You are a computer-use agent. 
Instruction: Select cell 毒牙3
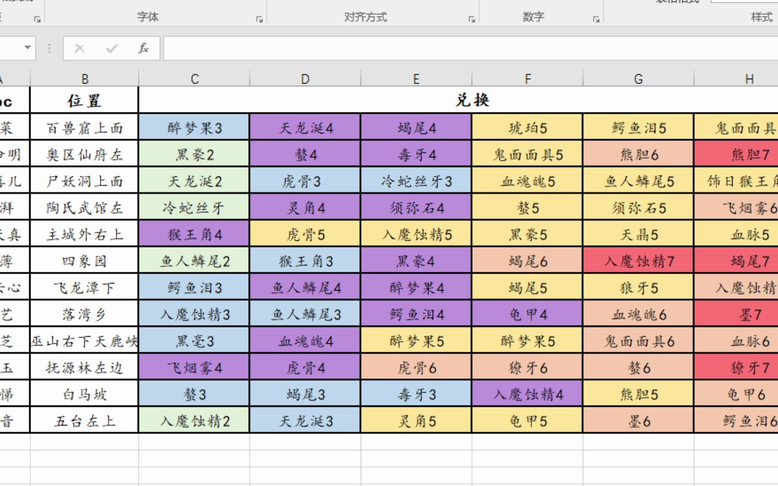pyautogui.click(x=416, y=394)
